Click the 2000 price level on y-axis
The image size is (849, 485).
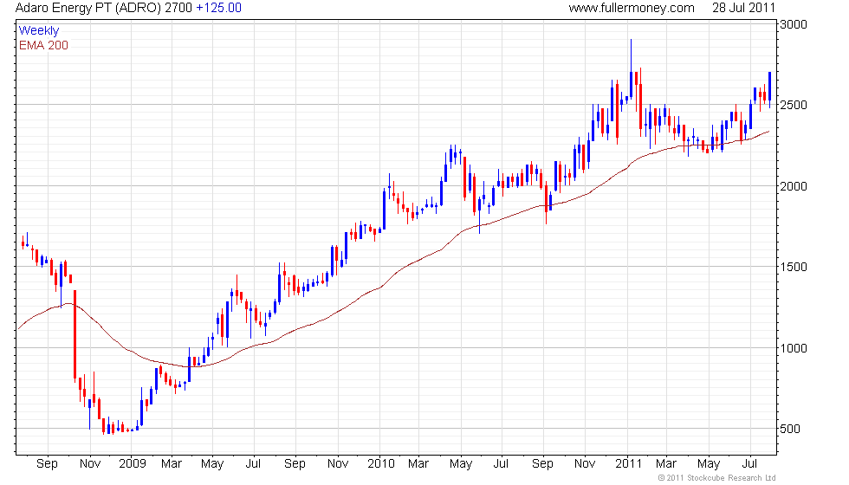coord(795,186)
